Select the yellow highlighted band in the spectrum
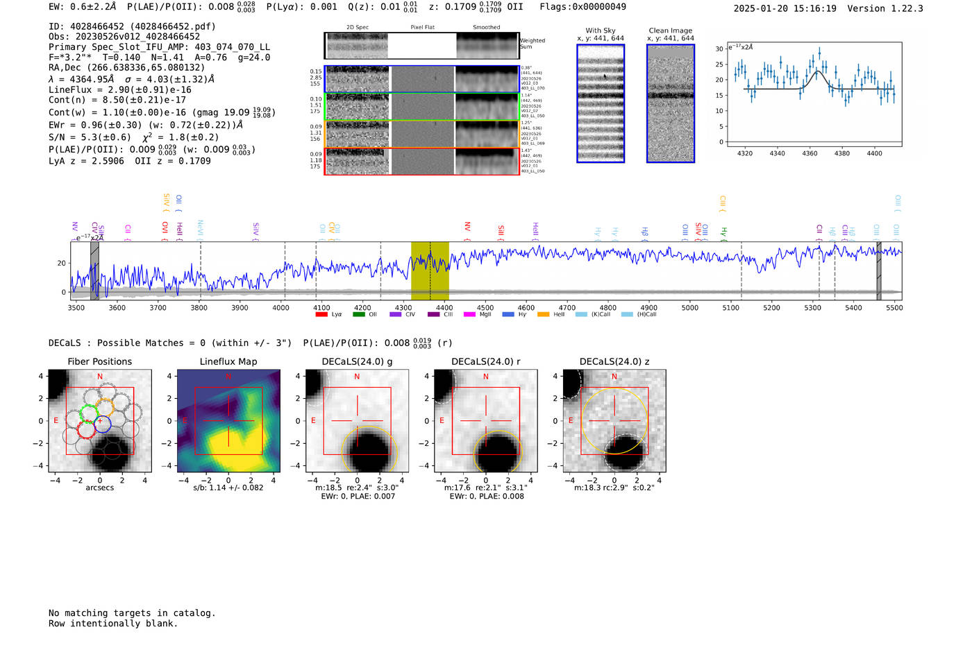Image resolution: width=972 pixels, height=661 pixels. tap(430, 271)
